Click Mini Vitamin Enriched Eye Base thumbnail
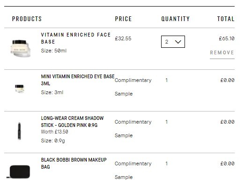244x193 pixels. click(20, 89)
